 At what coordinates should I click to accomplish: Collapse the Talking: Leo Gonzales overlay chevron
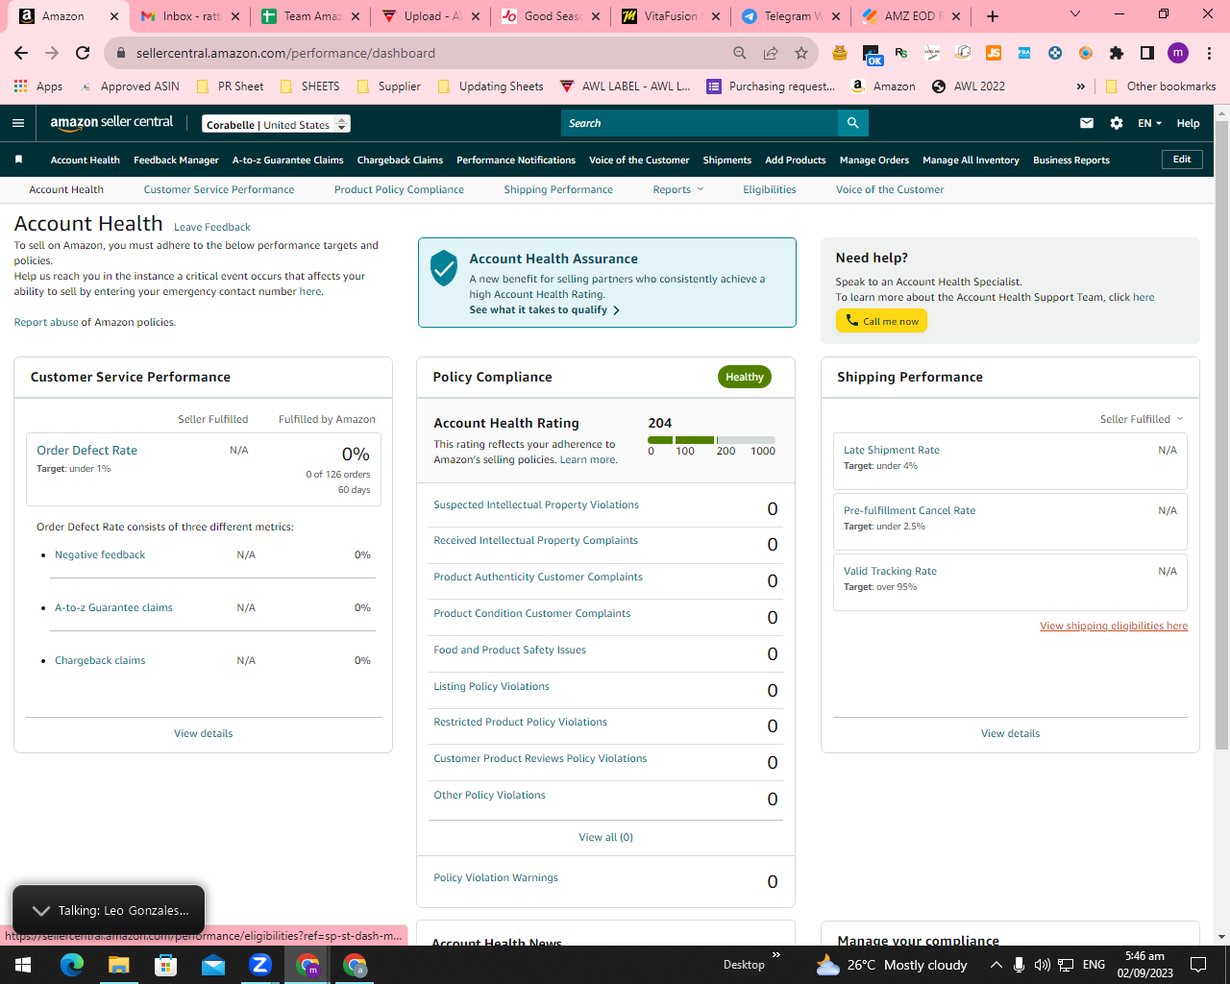point(40,910)
